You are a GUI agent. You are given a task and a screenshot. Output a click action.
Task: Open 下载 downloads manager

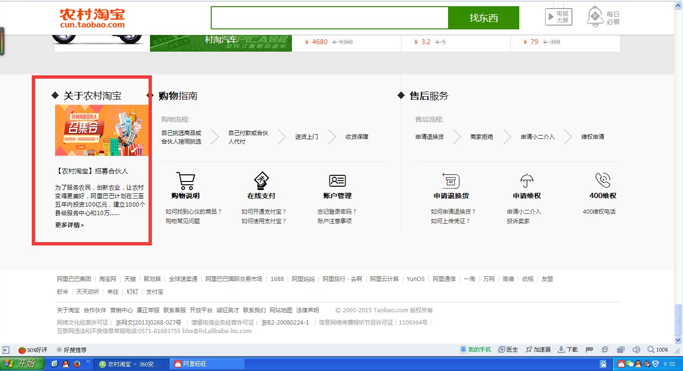[x=568, y=350]
